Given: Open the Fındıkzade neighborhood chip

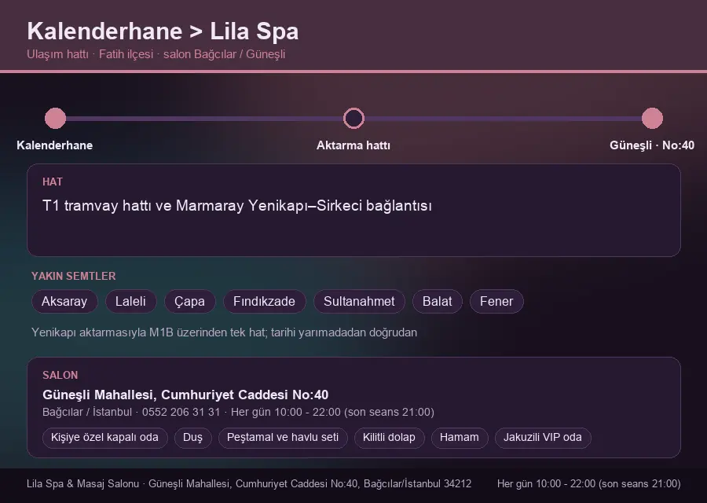Looking at the screenshot, I should click(264, 301).
